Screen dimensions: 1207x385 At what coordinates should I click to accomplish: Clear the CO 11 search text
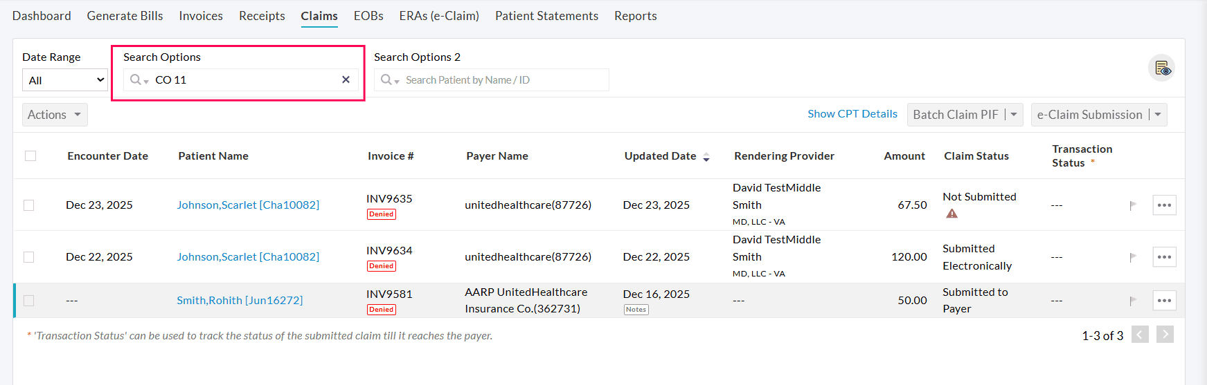point(346,80)
